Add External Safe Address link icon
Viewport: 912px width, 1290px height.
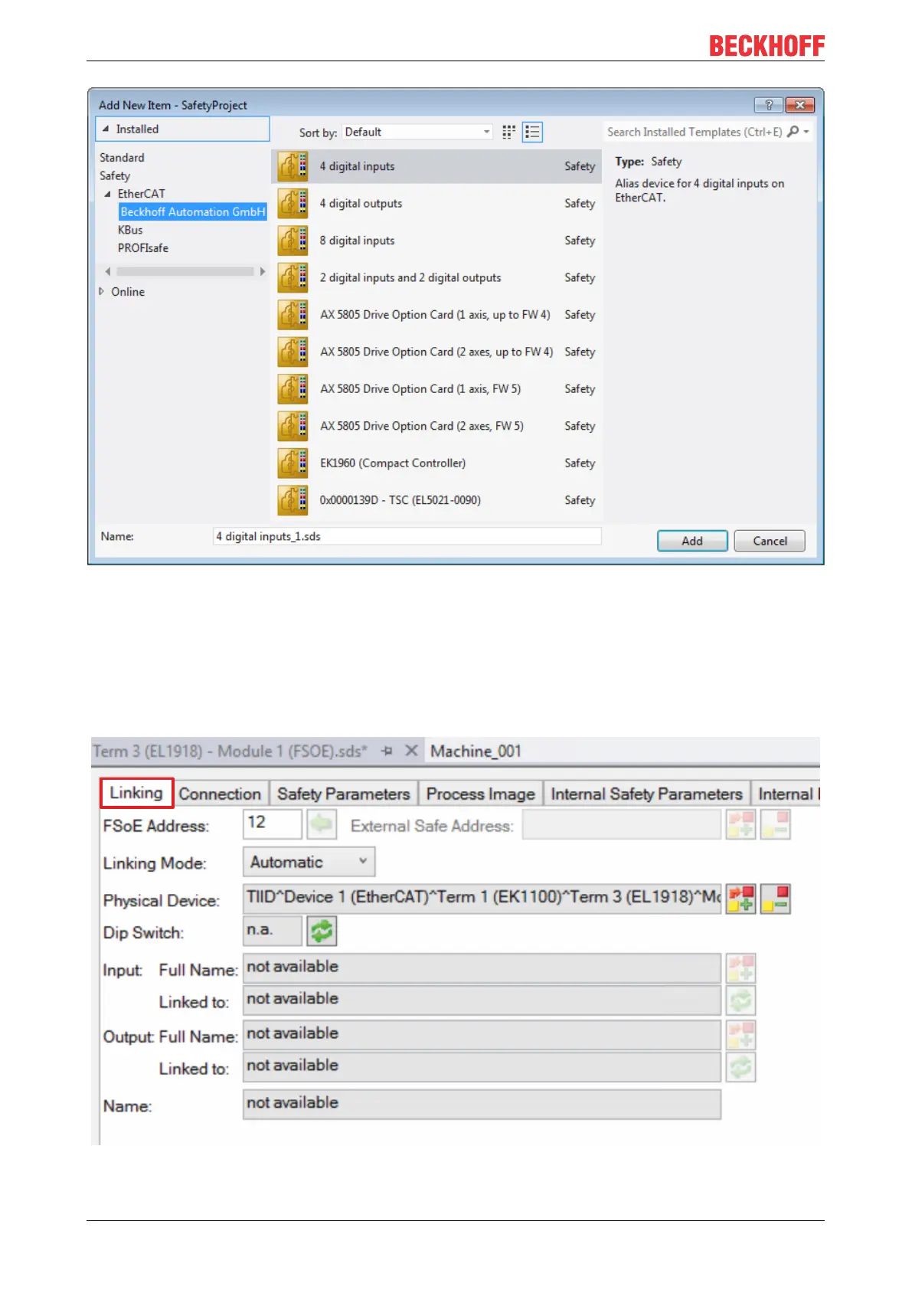coord(740,824)
